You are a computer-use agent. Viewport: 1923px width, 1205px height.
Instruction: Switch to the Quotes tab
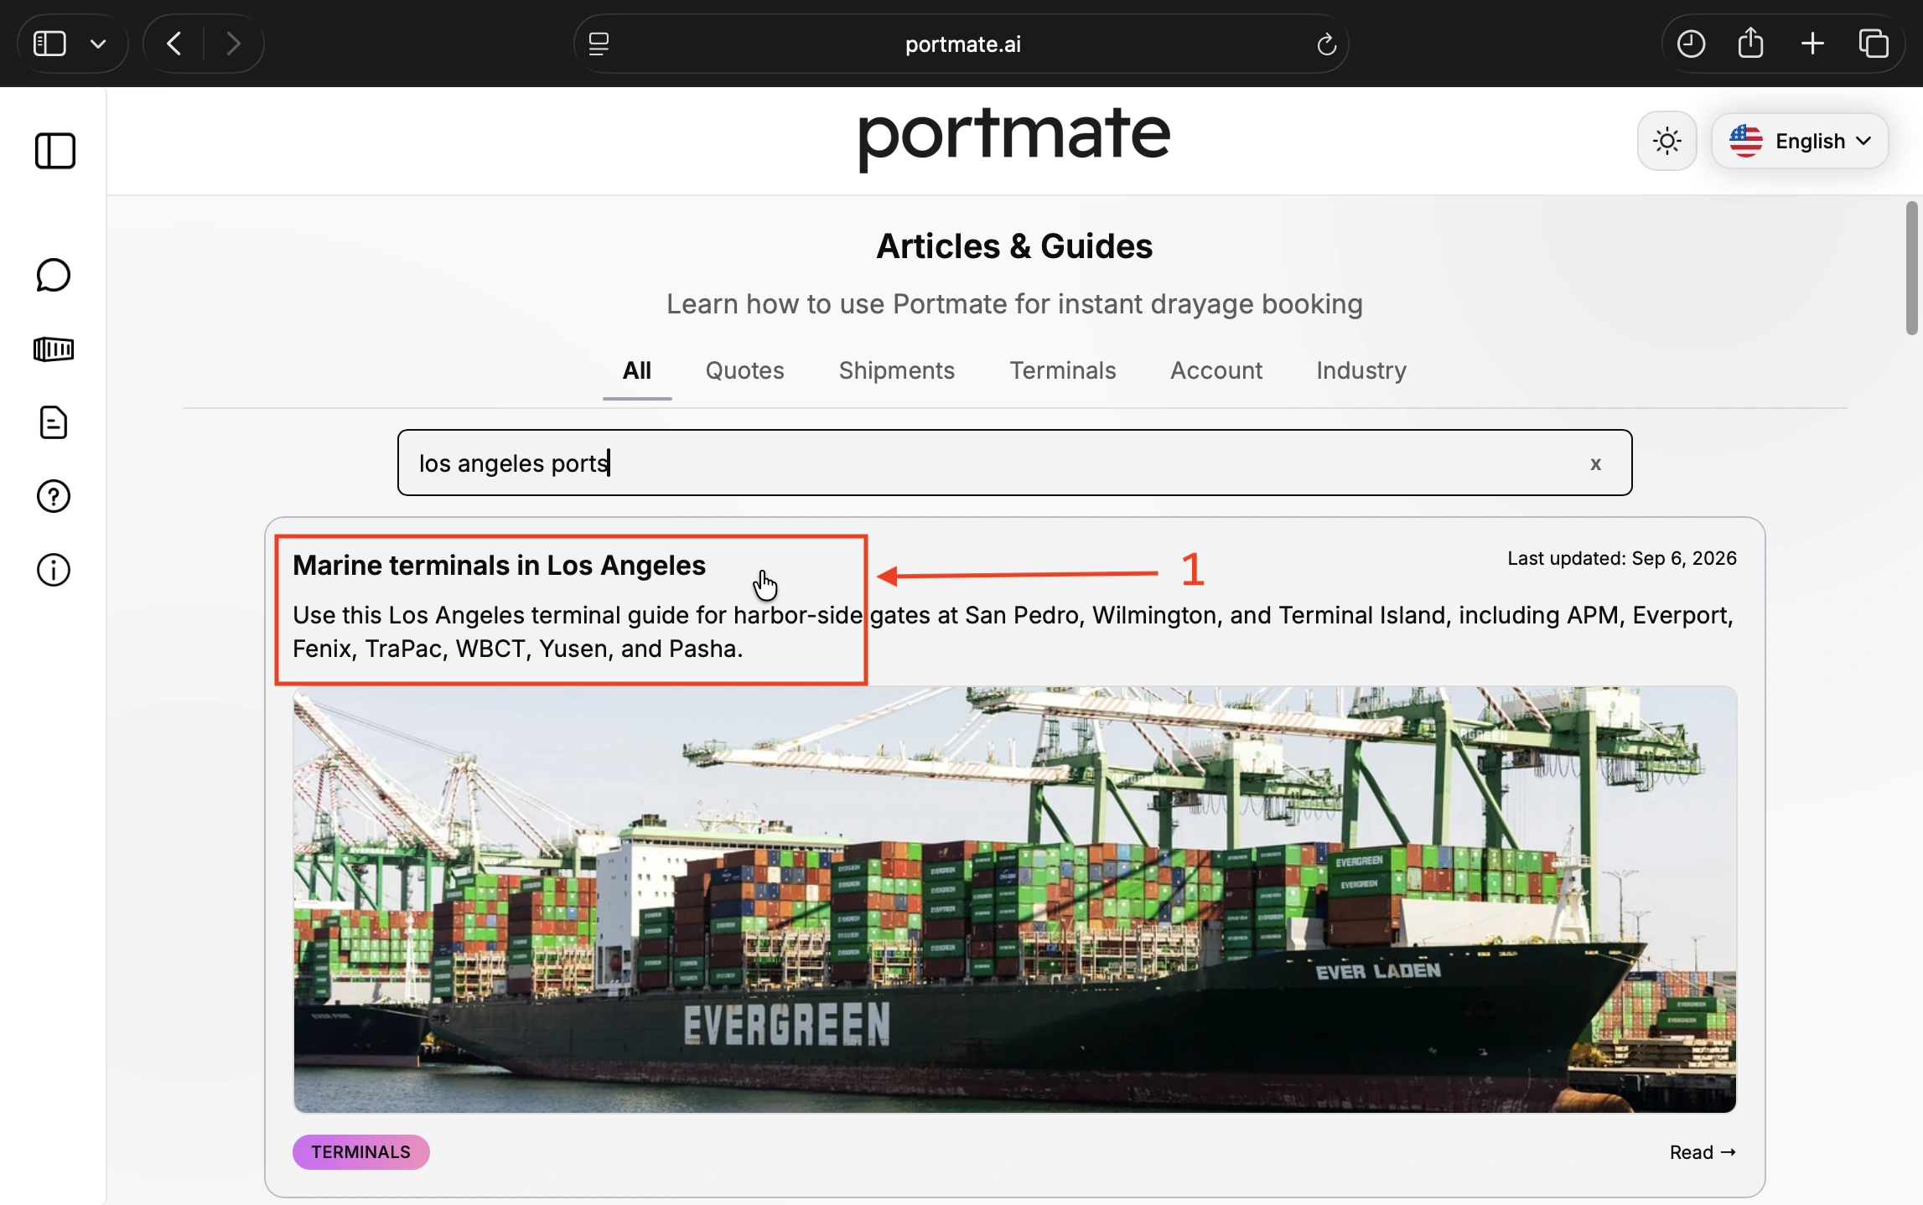[x=744, y=371]
